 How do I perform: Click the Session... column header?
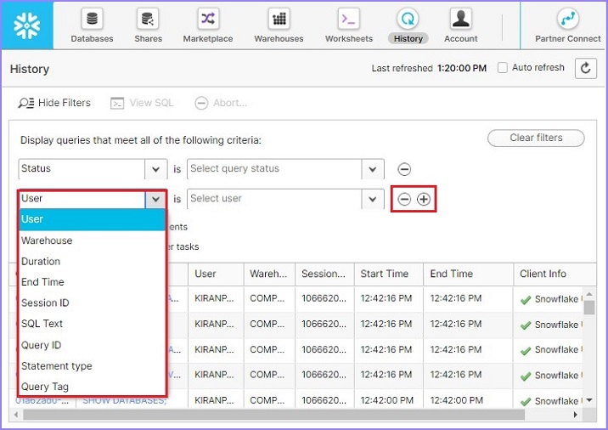(324, 274)
